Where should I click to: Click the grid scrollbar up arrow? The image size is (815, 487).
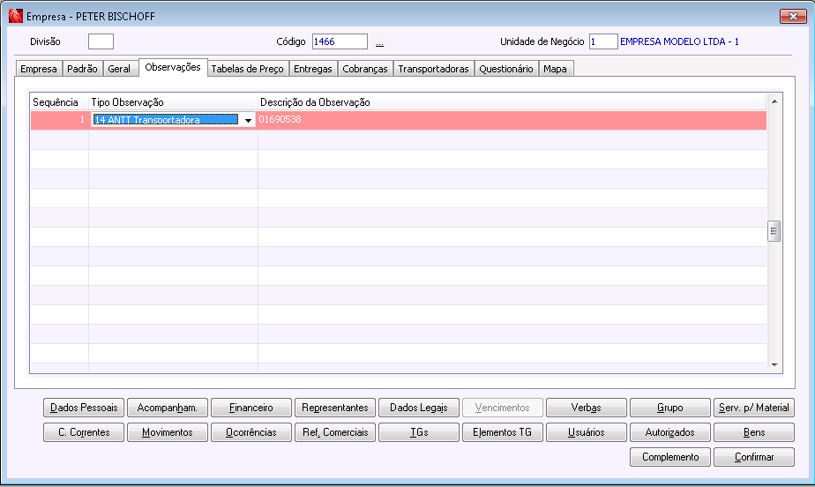click(774, 101)
